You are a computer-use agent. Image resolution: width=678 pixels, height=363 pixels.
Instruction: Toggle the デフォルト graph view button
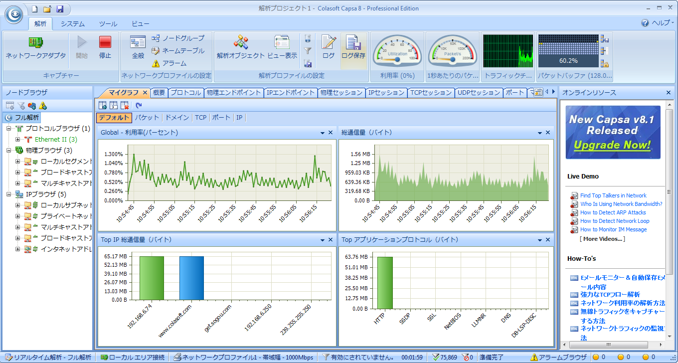pyautogui.click(x=114, y=118)
